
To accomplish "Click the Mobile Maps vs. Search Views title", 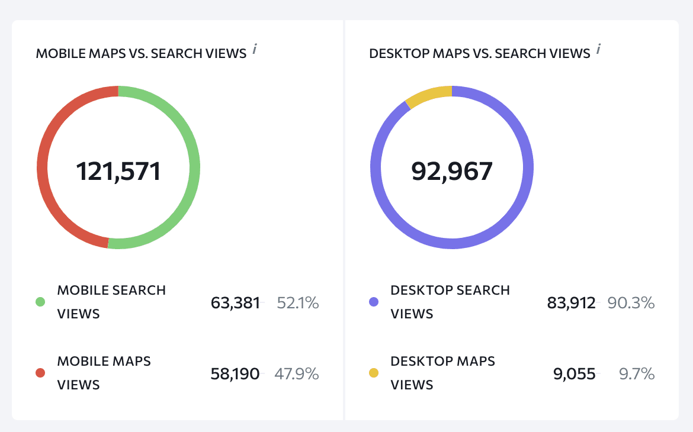I will (141, 53).
